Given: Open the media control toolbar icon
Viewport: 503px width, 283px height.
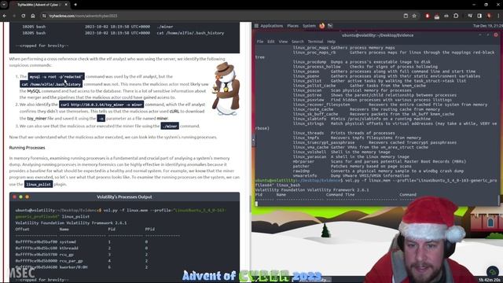Looking at the screenshot, I should point(470,16).
